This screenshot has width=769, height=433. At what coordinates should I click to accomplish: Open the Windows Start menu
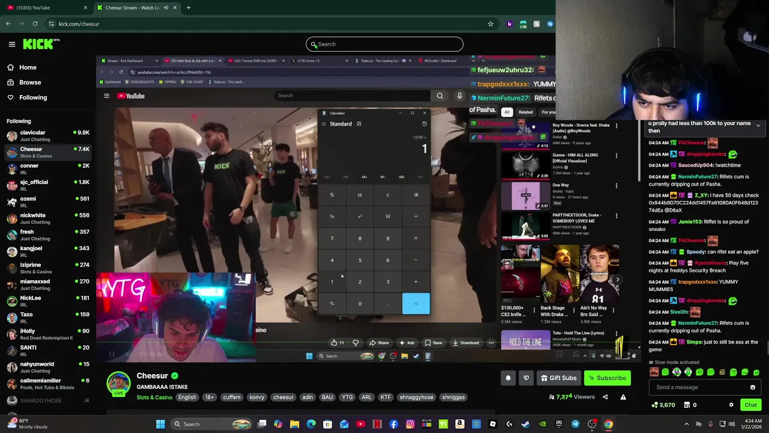coord(160,424)
